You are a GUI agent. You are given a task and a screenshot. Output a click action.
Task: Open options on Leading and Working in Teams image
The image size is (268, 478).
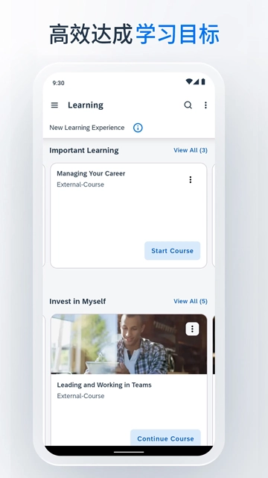[x=192, y=329]
